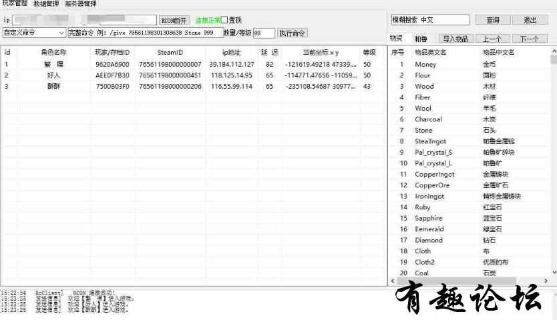
Task: Select the Pal_crystal_L item row
Action: click(x=469, y=163)
